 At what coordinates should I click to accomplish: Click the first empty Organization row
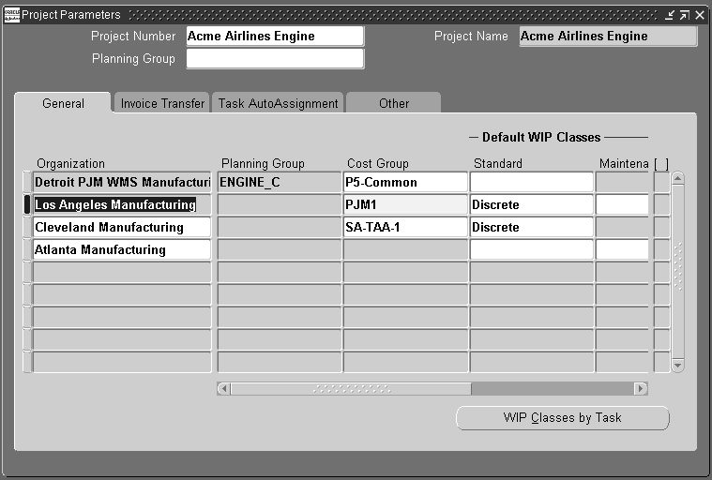[122, 272]
